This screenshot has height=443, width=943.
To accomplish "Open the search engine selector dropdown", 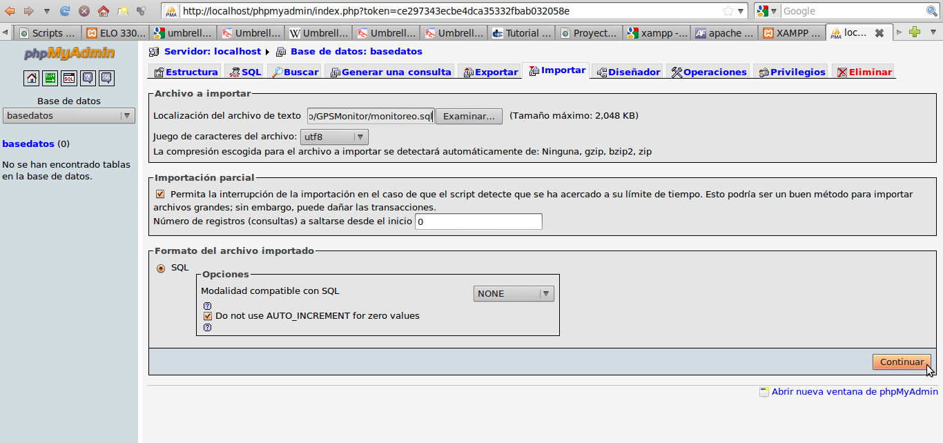I will tap(767, 11).
